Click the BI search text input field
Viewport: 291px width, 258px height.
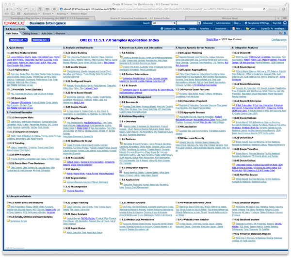click(187, 23)
